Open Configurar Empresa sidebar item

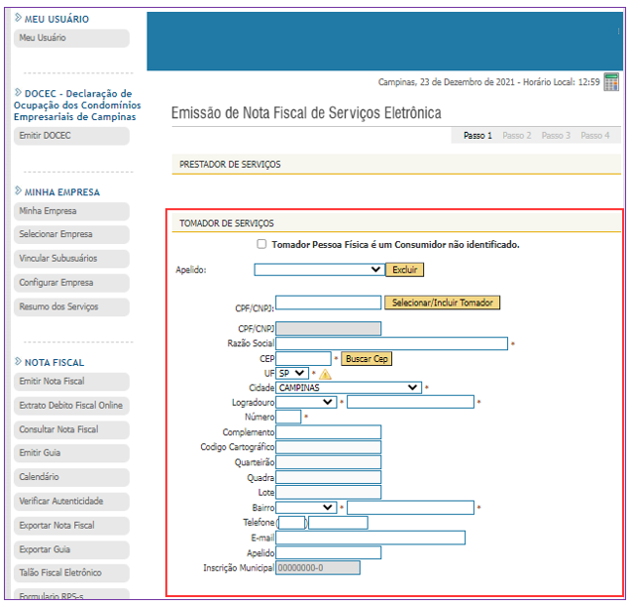point(71,283)
